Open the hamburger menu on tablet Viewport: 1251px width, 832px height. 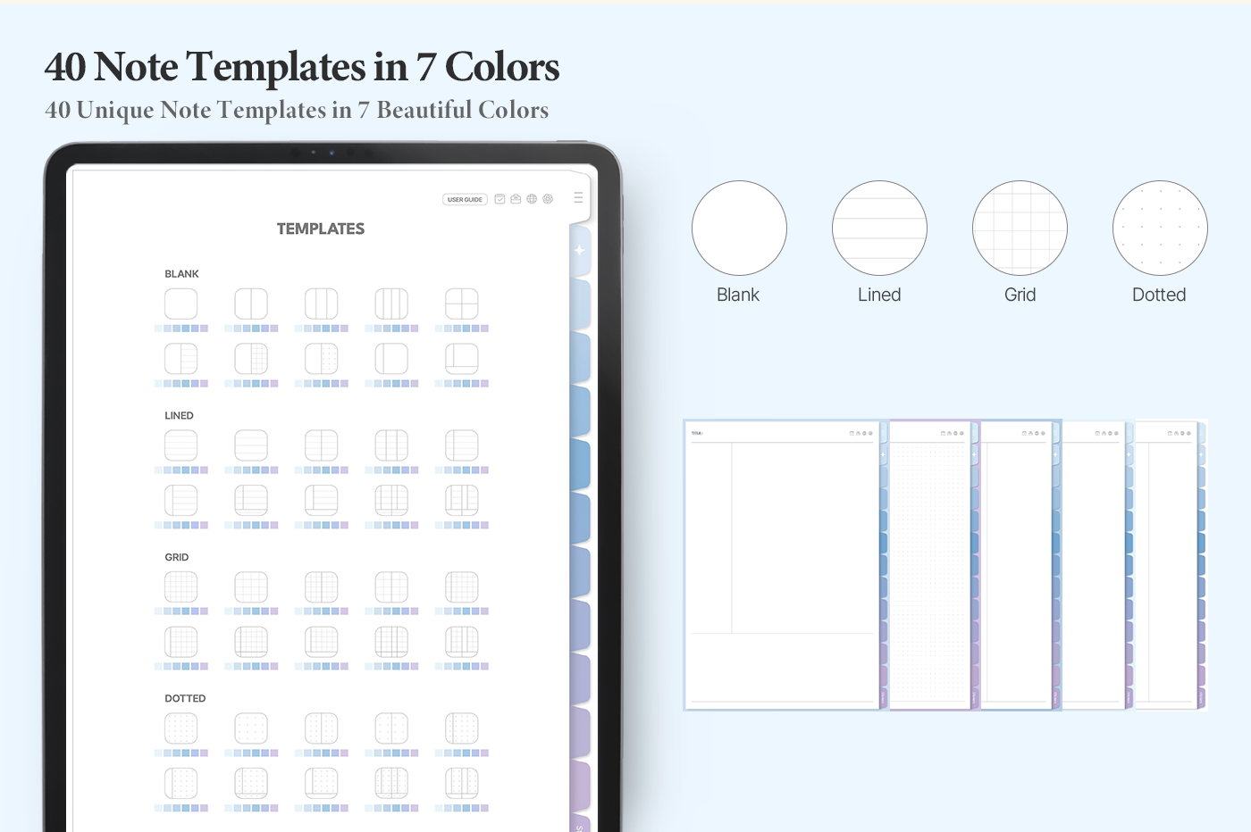point(578,197)
